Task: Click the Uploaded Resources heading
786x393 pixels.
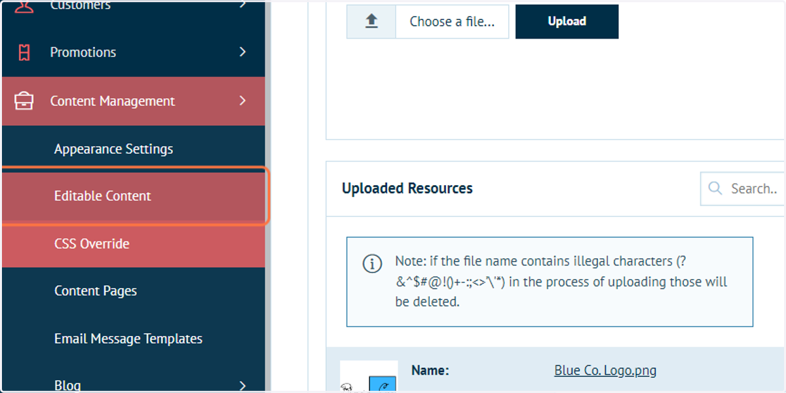Action: 407,188
